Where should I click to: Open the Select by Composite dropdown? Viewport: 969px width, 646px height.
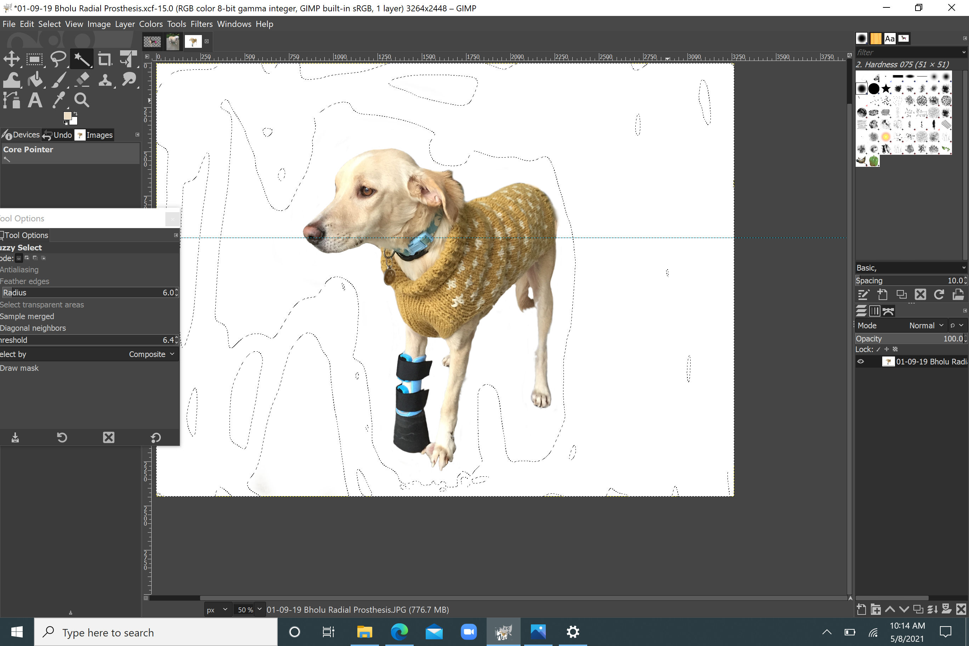click(151, 354)
